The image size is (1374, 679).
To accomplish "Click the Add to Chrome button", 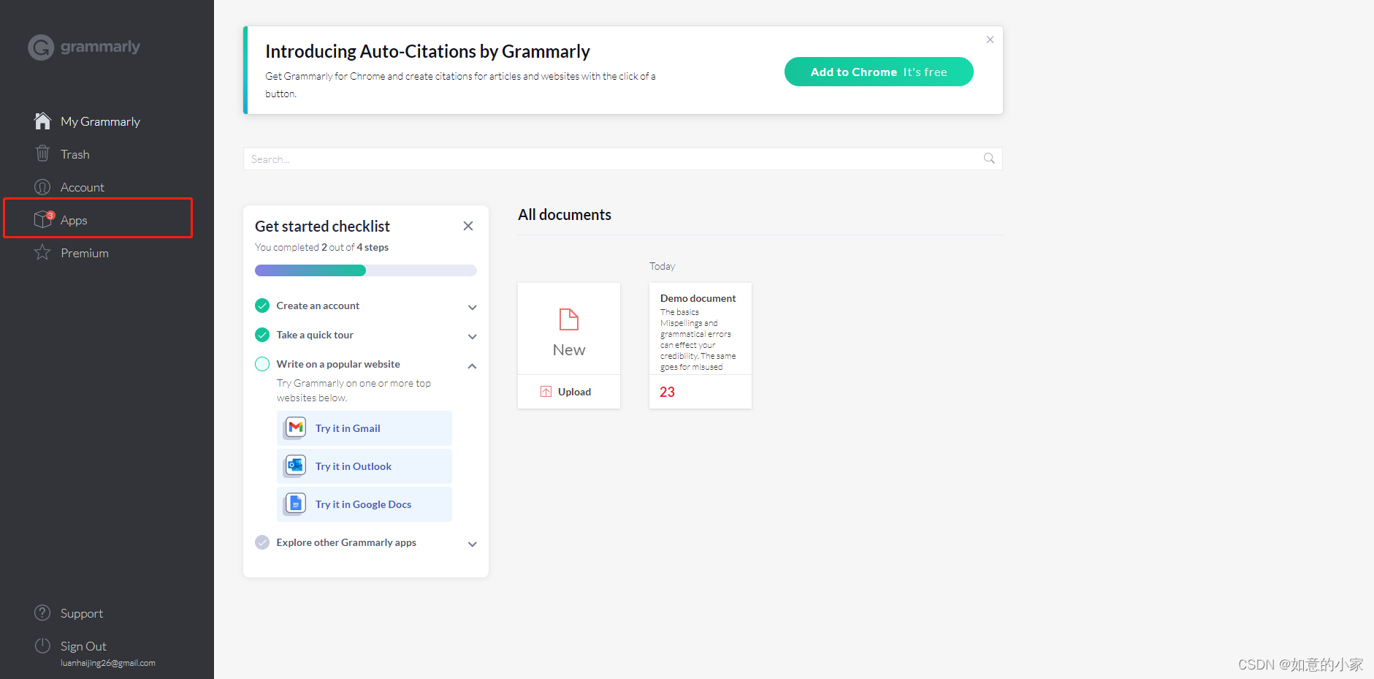I will (x=878, y=72).
